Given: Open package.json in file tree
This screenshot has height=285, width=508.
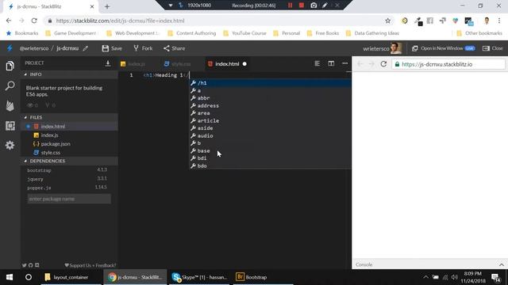Looking at the screenshot, I should click(69, 144).
